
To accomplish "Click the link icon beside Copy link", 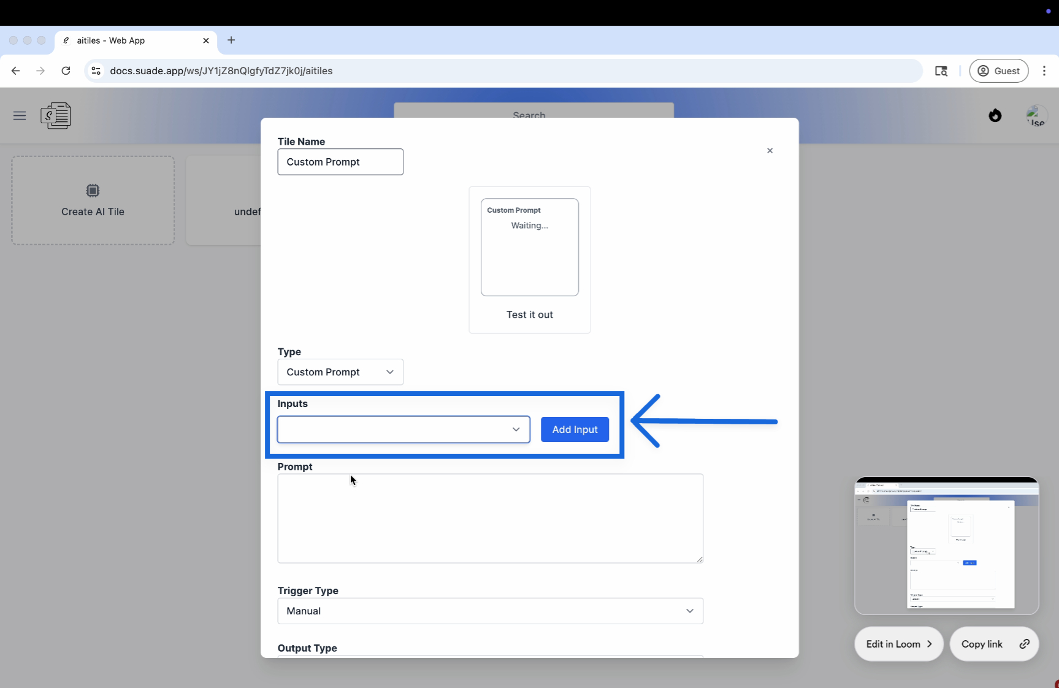I will coord(1024,644).
